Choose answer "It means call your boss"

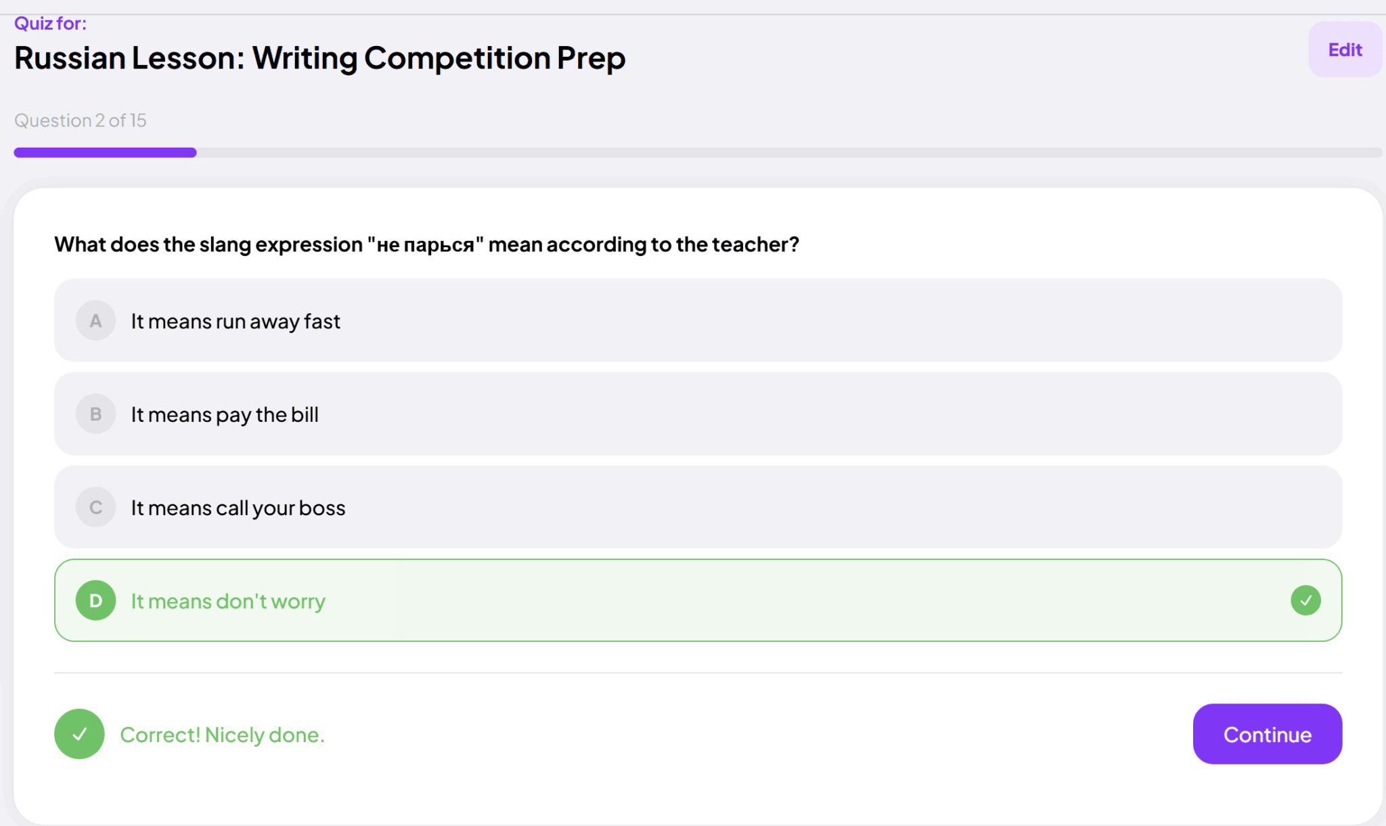pos(238,508)
